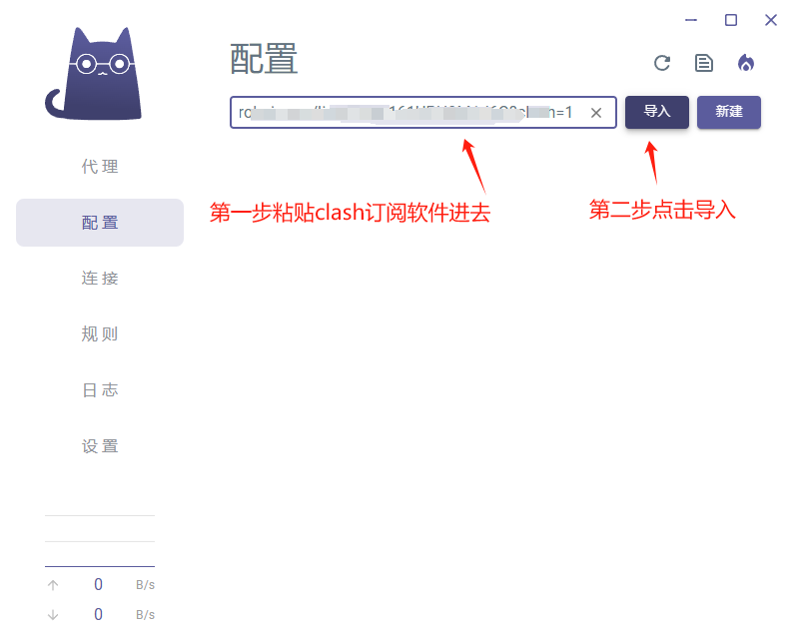Click the traffic graph area in sidebar
799x635 pixels.
tap(100, 541)
